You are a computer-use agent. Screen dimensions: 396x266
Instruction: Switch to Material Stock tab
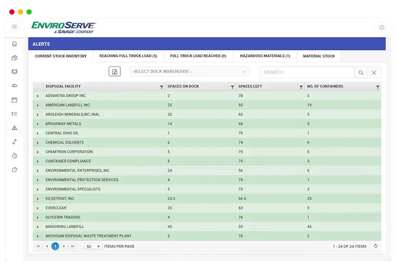(319, 56)
